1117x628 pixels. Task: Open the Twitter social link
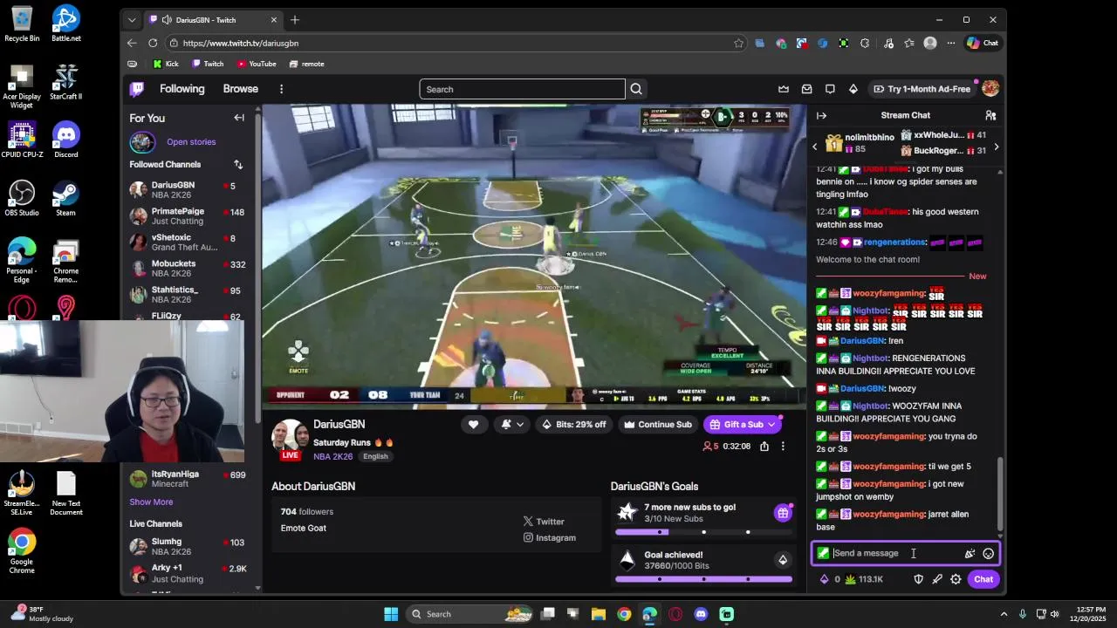544,522
